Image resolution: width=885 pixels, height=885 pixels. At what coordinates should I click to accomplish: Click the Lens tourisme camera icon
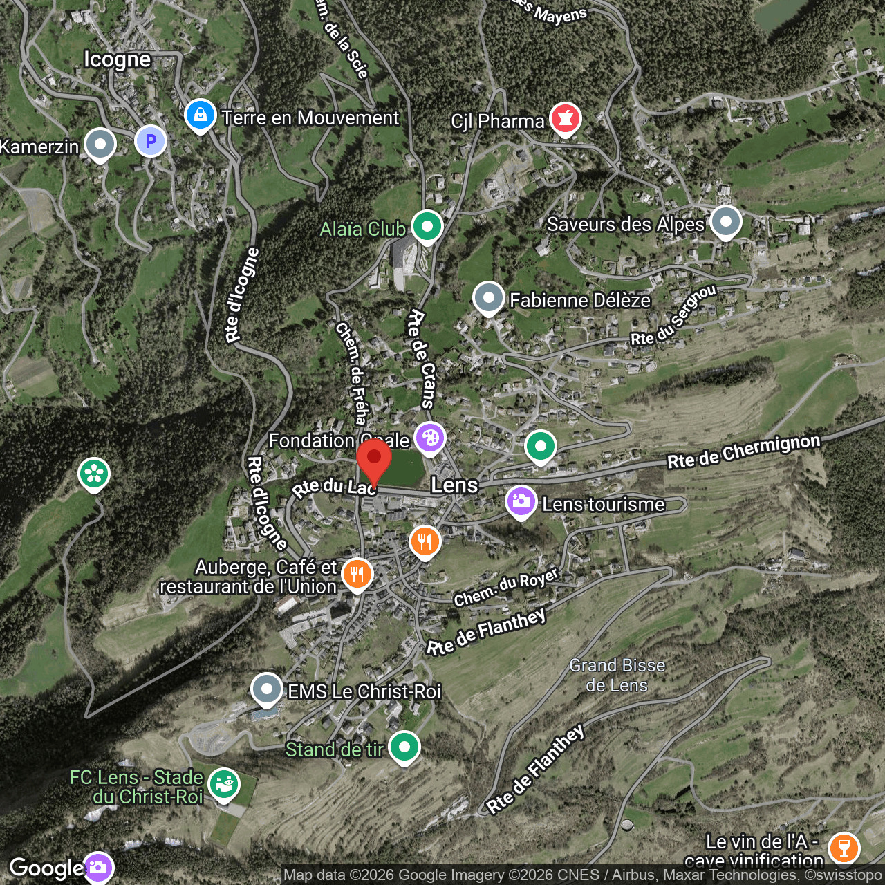521,502
